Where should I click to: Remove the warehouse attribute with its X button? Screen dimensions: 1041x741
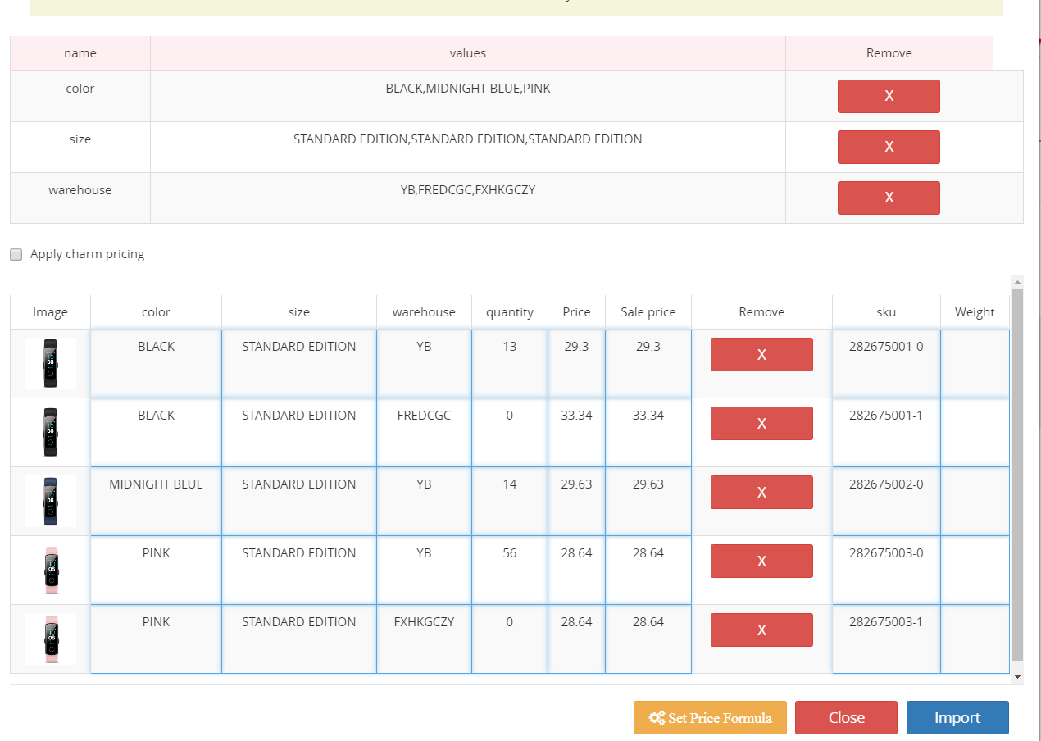[889, 198]
